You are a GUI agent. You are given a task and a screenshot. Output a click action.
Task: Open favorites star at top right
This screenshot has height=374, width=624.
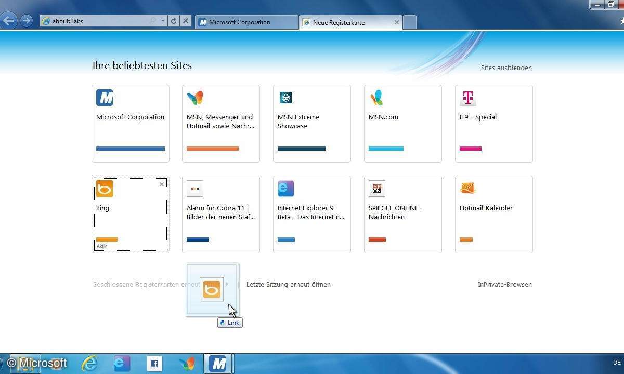click(x=622, y=21)
